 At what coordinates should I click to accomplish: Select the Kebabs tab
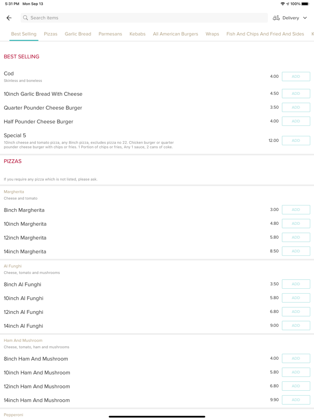[x=137, y=34]
